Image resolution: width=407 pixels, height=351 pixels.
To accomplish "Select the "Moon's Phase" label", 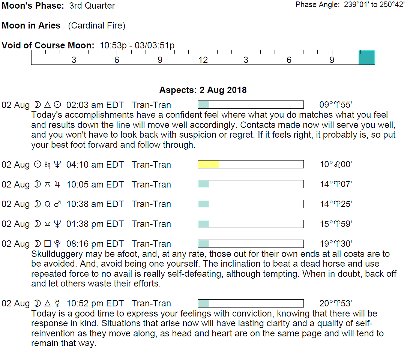I will tap(33, 6).
